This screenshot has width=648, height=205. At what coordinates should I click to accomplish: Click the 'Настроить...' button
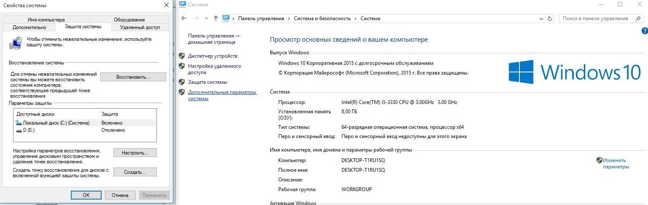click(135, 152)
